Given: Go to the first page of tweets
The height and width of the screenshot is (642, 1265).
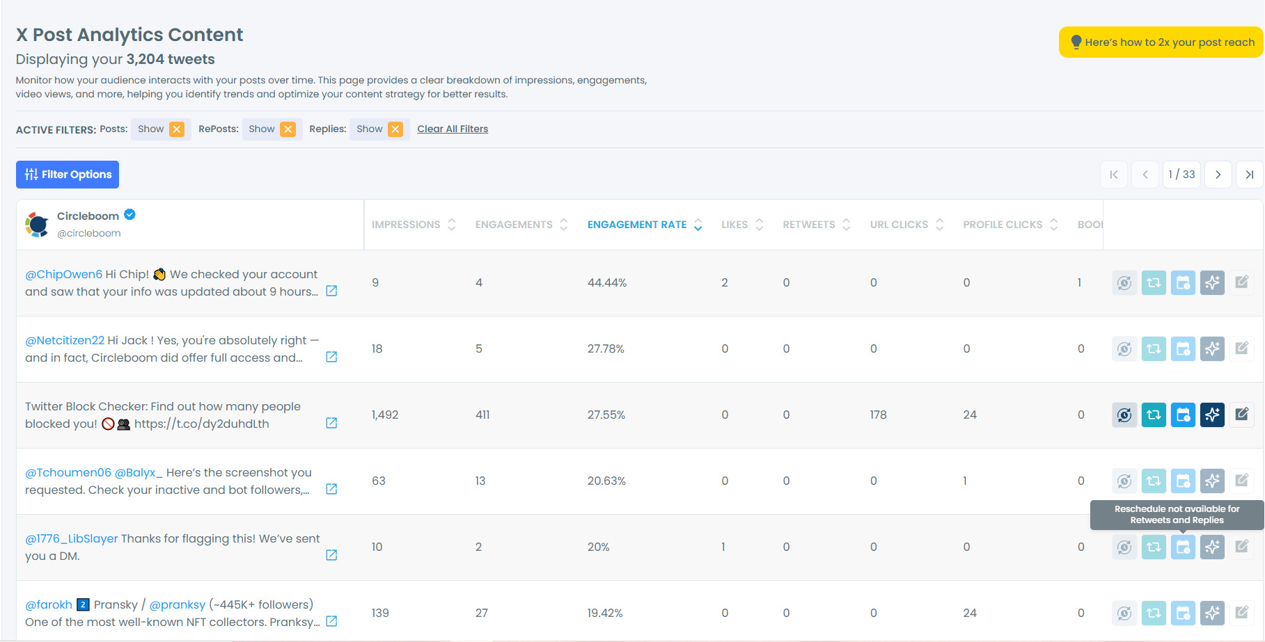Looking at the screenshot, I should pos(1114,175).
